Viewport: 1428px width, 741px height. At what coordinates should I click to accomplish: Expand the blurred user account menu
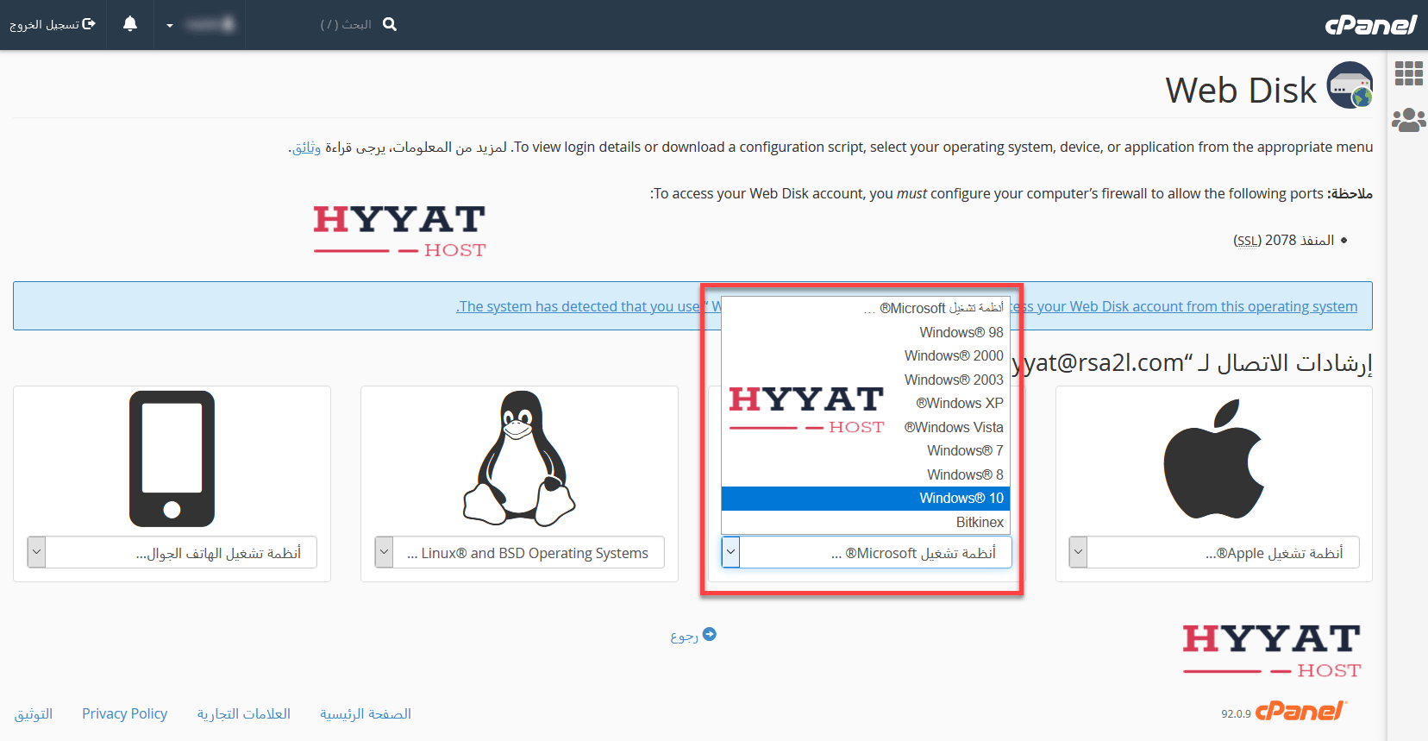click(201, 24)
